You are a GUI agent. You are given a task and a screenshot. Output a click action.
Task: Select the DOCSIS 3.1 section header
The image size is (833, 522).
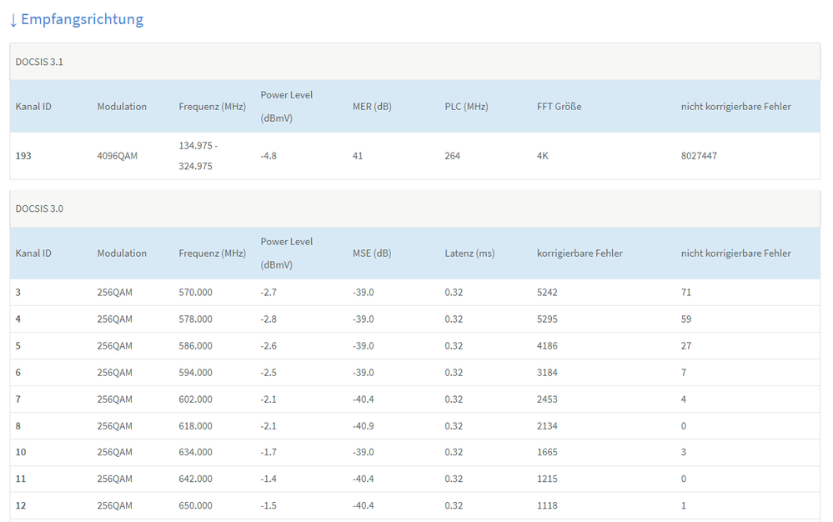point(39,62)
